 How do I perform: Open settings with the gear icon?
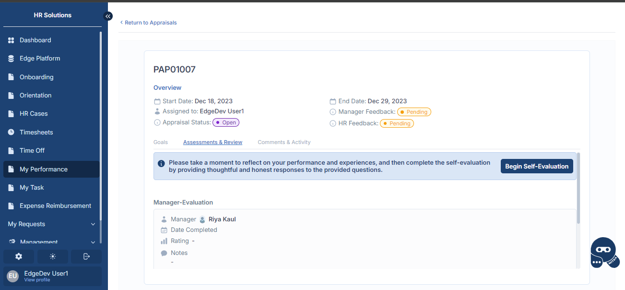point(19,256)
